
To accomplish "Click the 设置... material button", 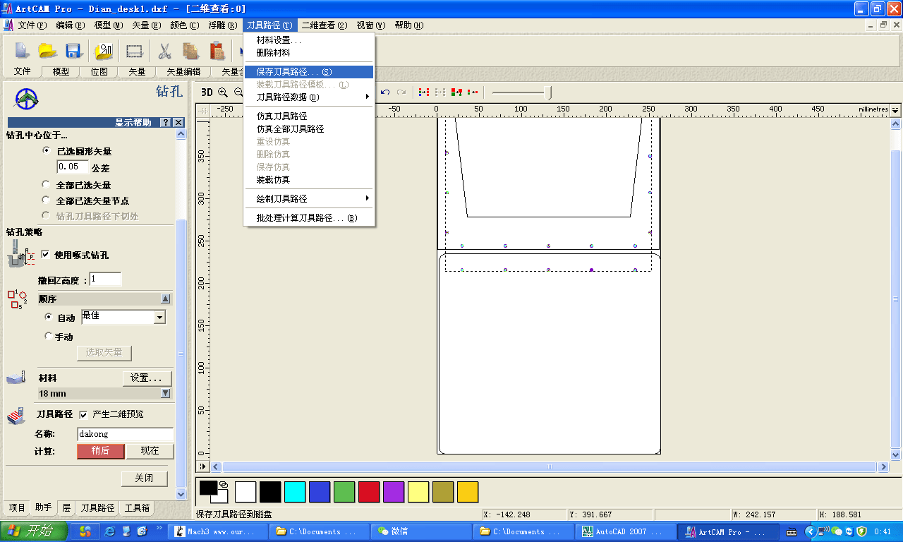I will (147, 378).
